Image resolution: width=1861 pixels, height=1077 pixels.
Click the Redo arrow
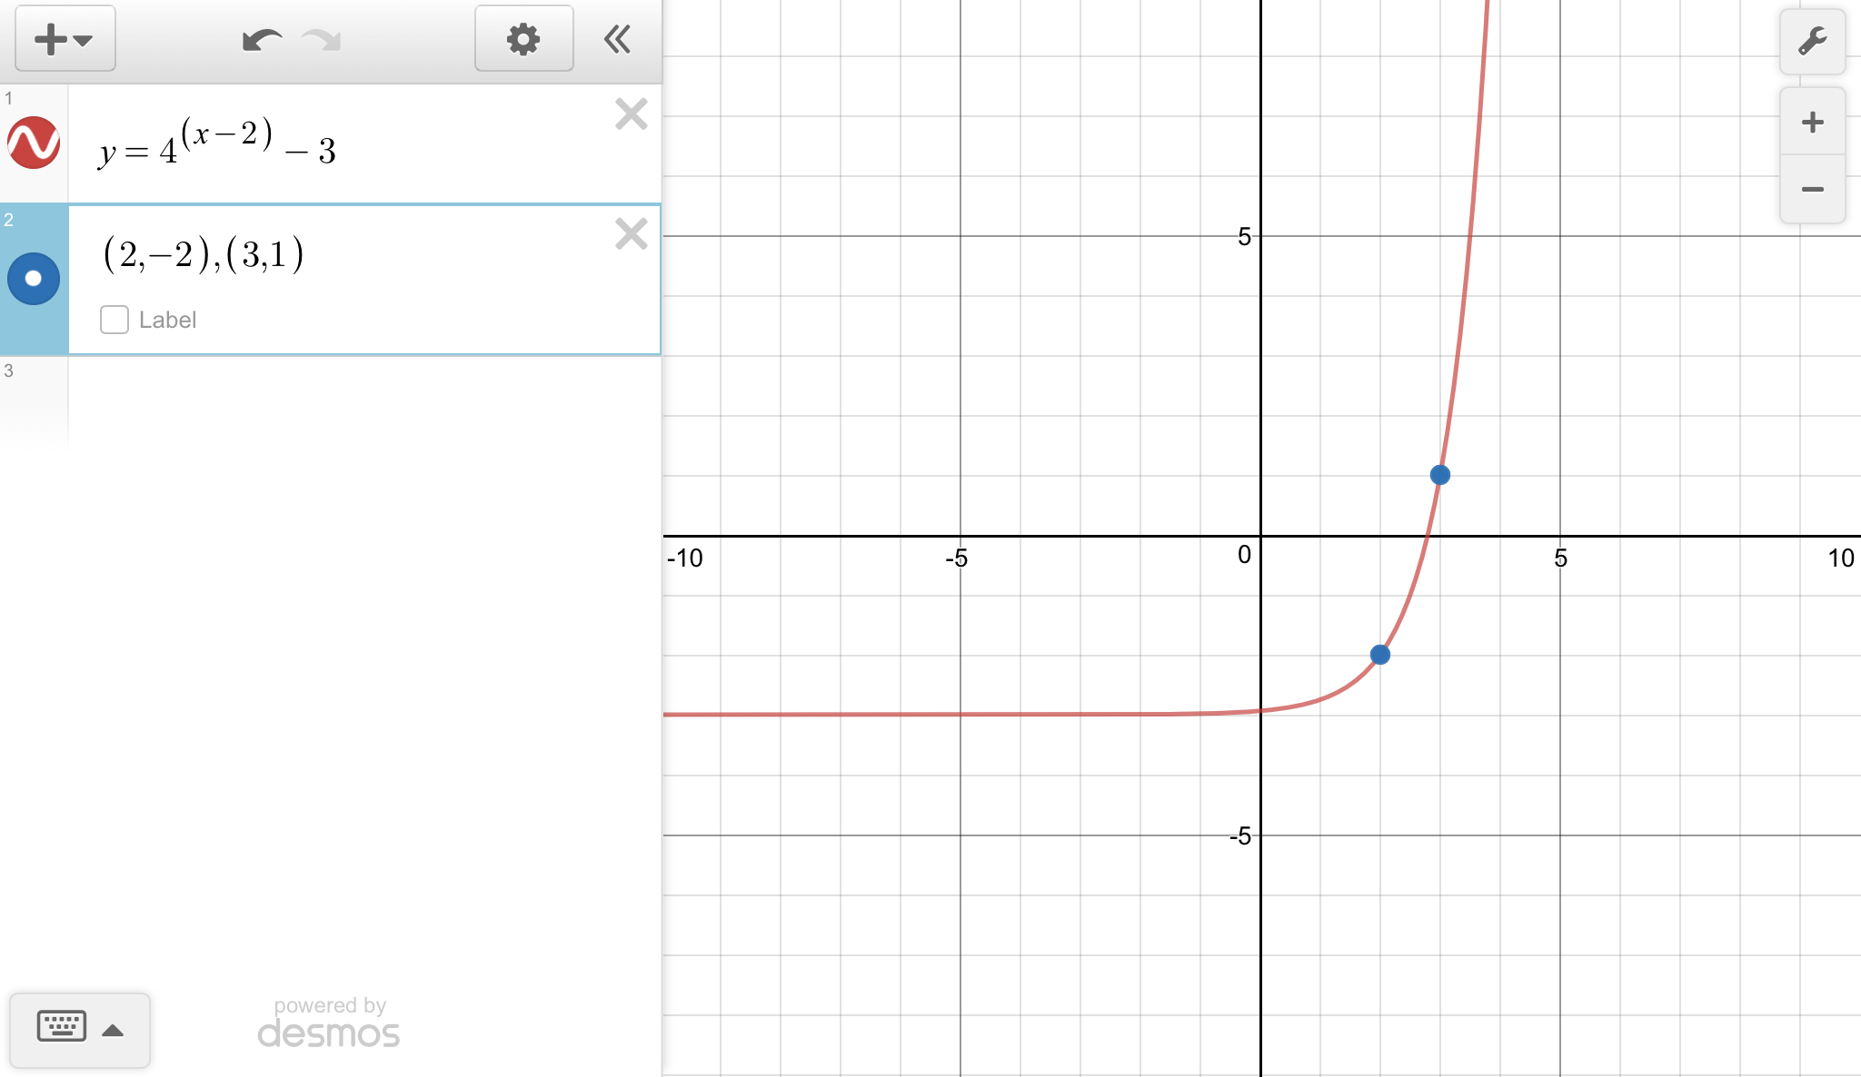(x=322, y=40)
